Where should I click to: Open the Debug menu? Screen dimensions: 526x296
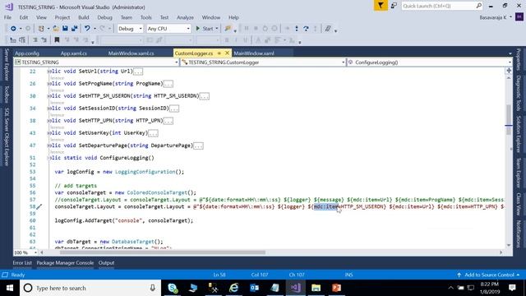(x=104, y=17)
